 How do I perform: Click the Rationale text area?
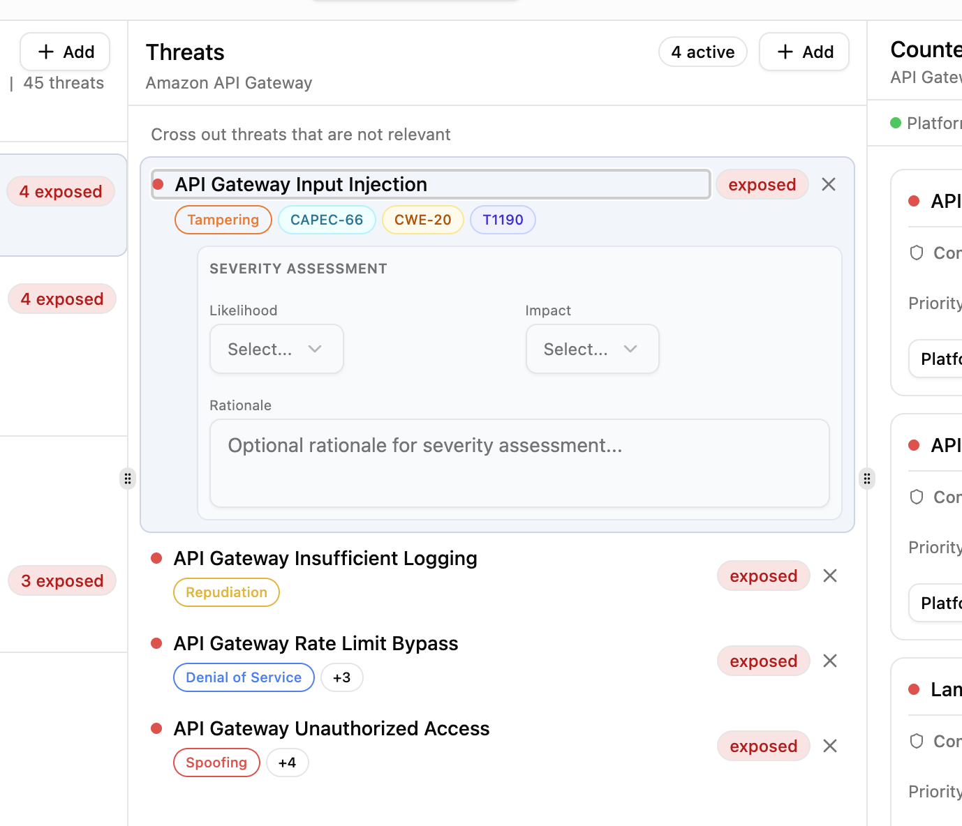click(519, 463)
